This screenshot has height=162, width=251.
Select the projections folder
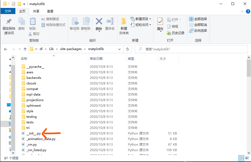(x=35, y=100)
